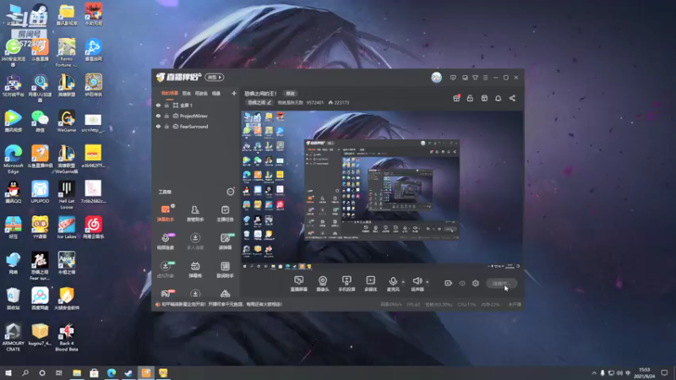Open the 弹幕助手 danmaku assistant tool
676x380 pixels.
(x=165, y=213)
